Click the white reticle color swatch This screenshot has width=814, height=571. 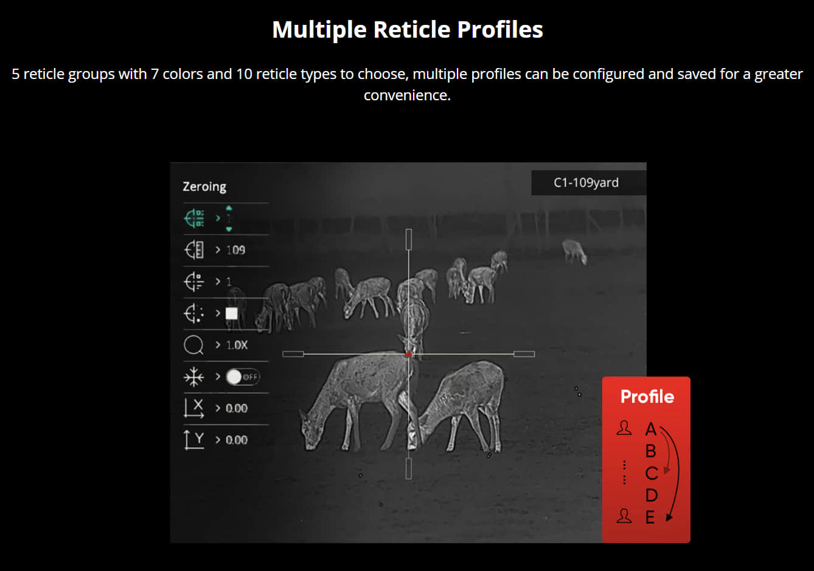click(x=232, y=313)
